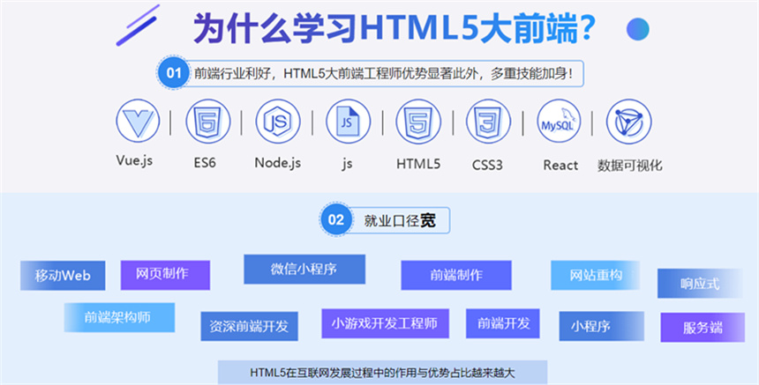Select the 数据可视化 network icon

click(x=628, y=122)
